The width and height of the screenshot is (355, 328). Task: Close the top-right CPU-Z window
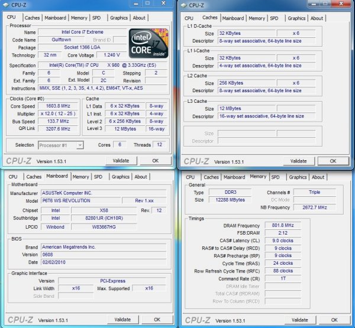point(341,4)
